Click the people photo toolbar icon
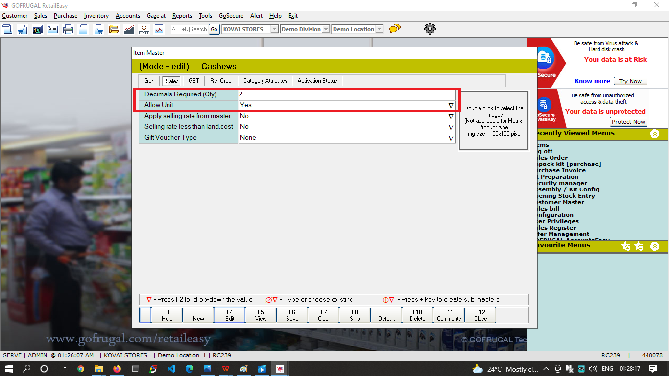This screenshot has height=376, width=671. (x=38, y=29)
